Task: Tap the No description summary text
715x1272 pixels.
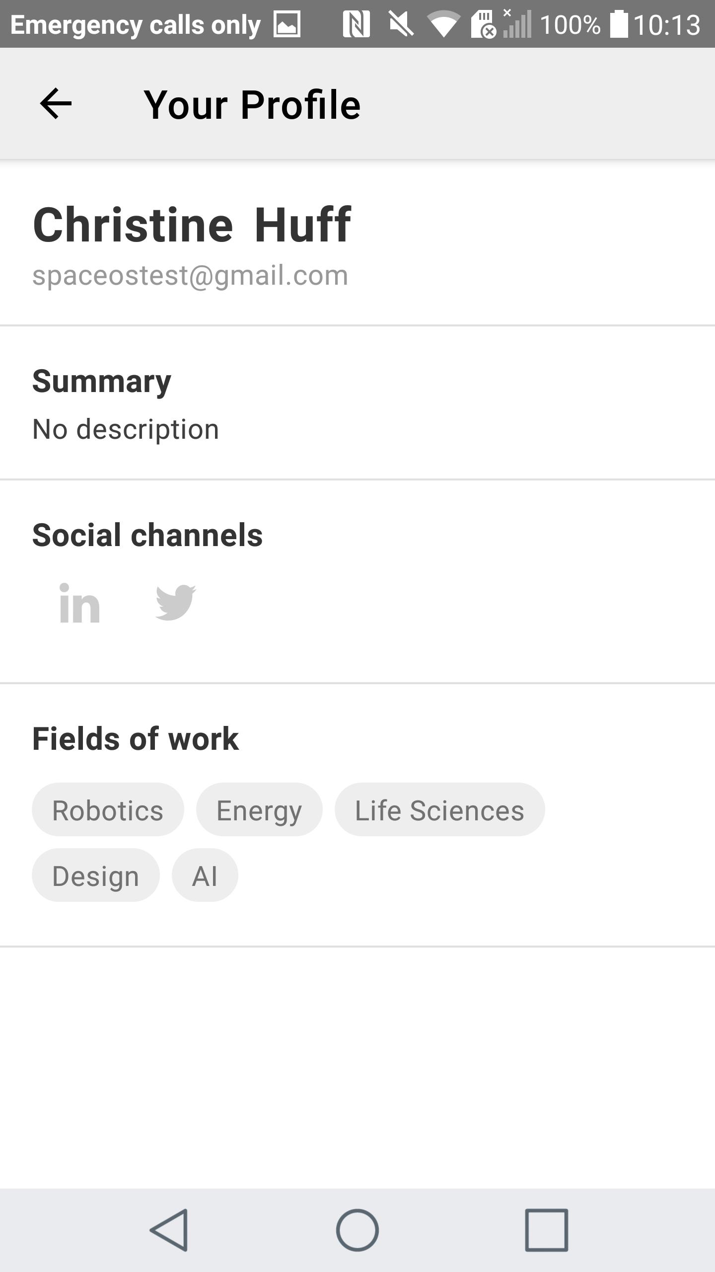Action: click(126, 429)
